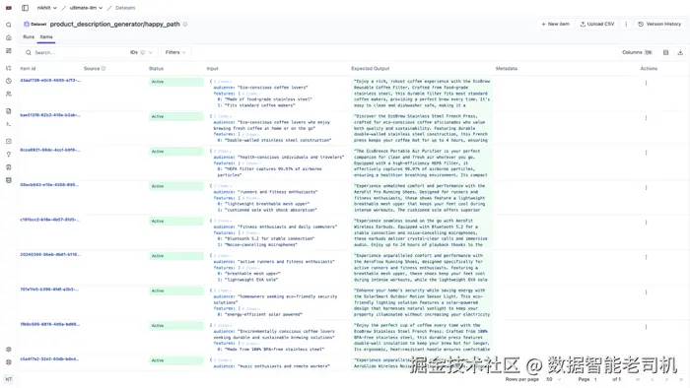Change row height using table toolbar icon
This screenshot has height=388, width=690.
coord(665,52)
